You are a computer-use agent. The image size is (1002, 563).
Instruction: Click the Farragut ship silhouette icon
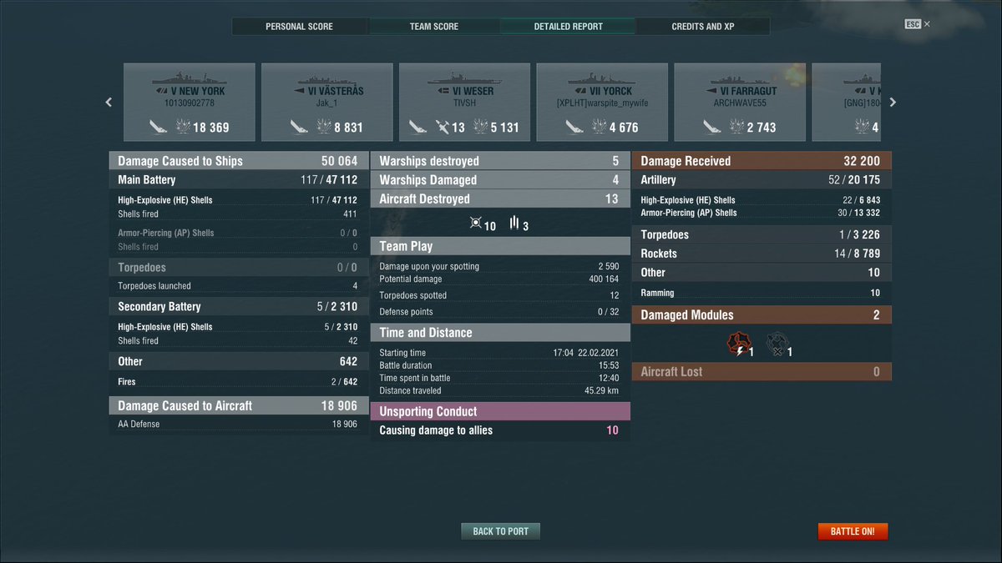[x=741, y=78]
